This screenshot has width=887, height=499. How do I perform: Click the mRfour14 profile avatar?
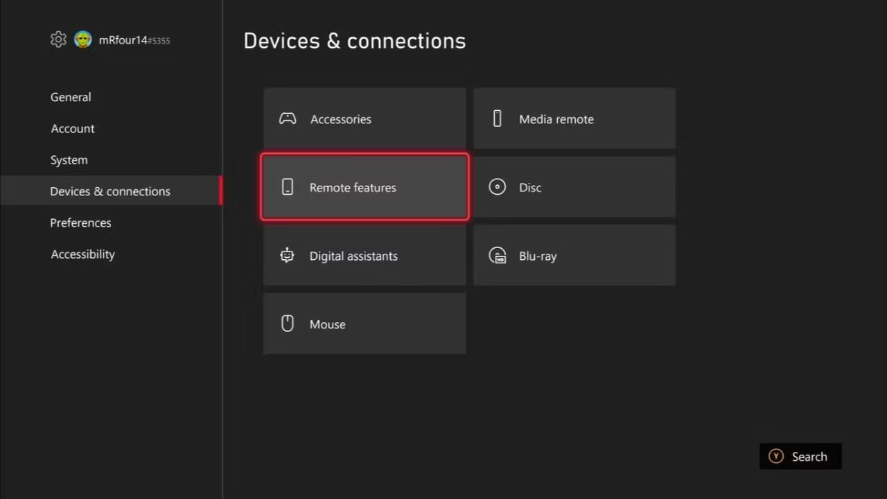click(x=82, y=40)
